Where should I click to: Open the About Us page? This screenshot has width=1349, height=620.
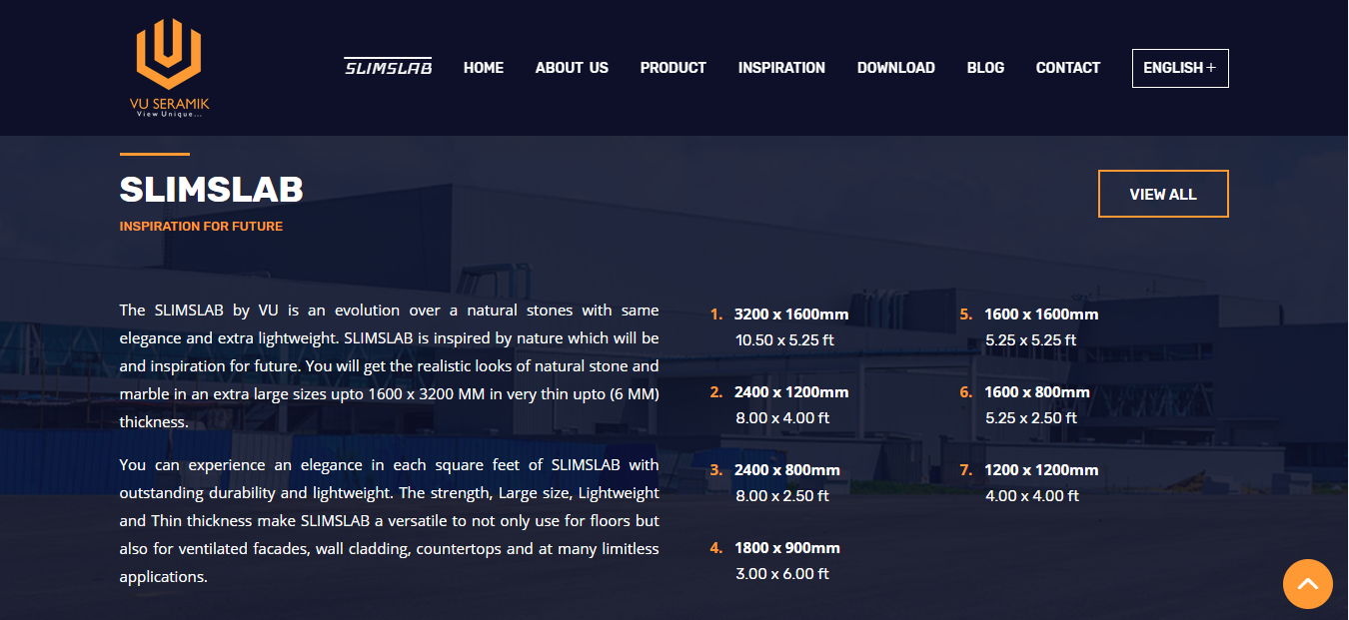(x=572, y=68)
